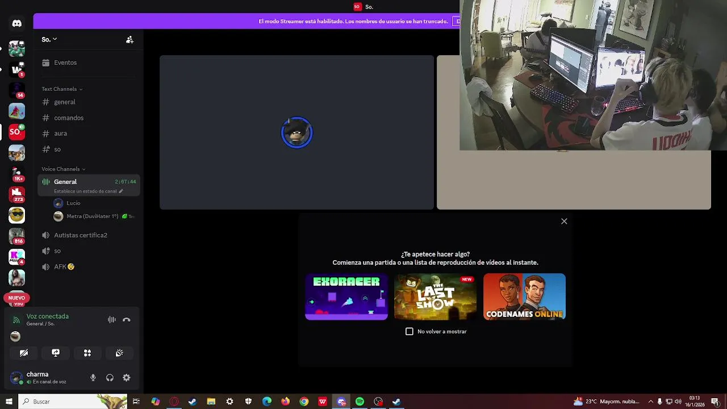Launch The Last Show activity

click(x=436, y=297)
